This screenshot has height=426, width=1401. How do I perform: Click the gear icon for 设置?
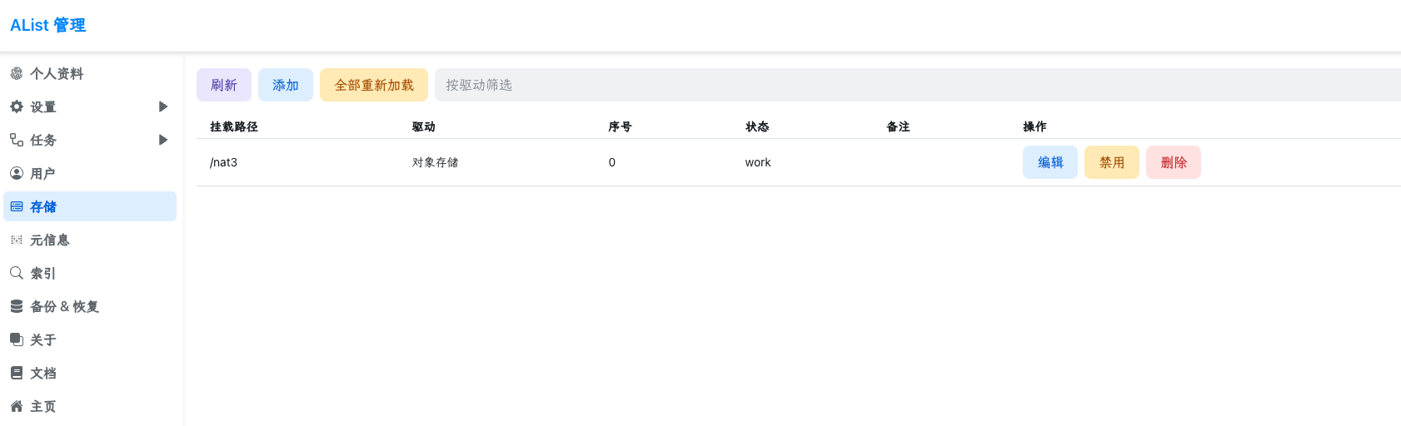tap(17, 106)
